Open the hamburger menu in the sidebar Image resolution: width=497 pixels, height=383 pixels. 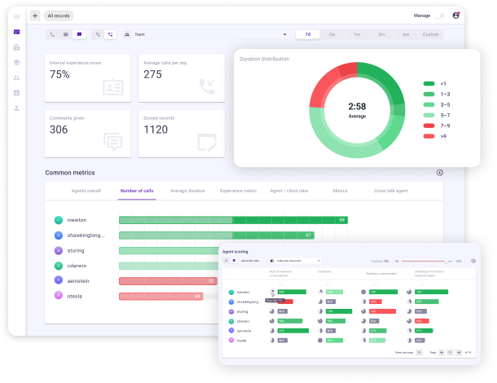[x=16, y=15]
